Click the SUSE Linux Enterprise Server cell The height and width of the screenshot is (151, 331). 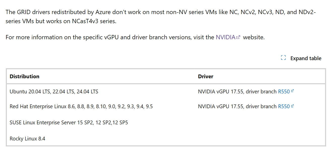[x=69, y=123]
